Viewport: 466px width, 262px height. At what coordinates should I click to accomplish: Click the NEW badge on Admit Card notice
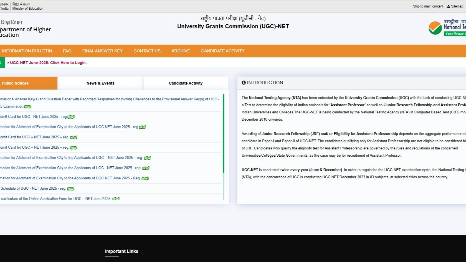71,117
